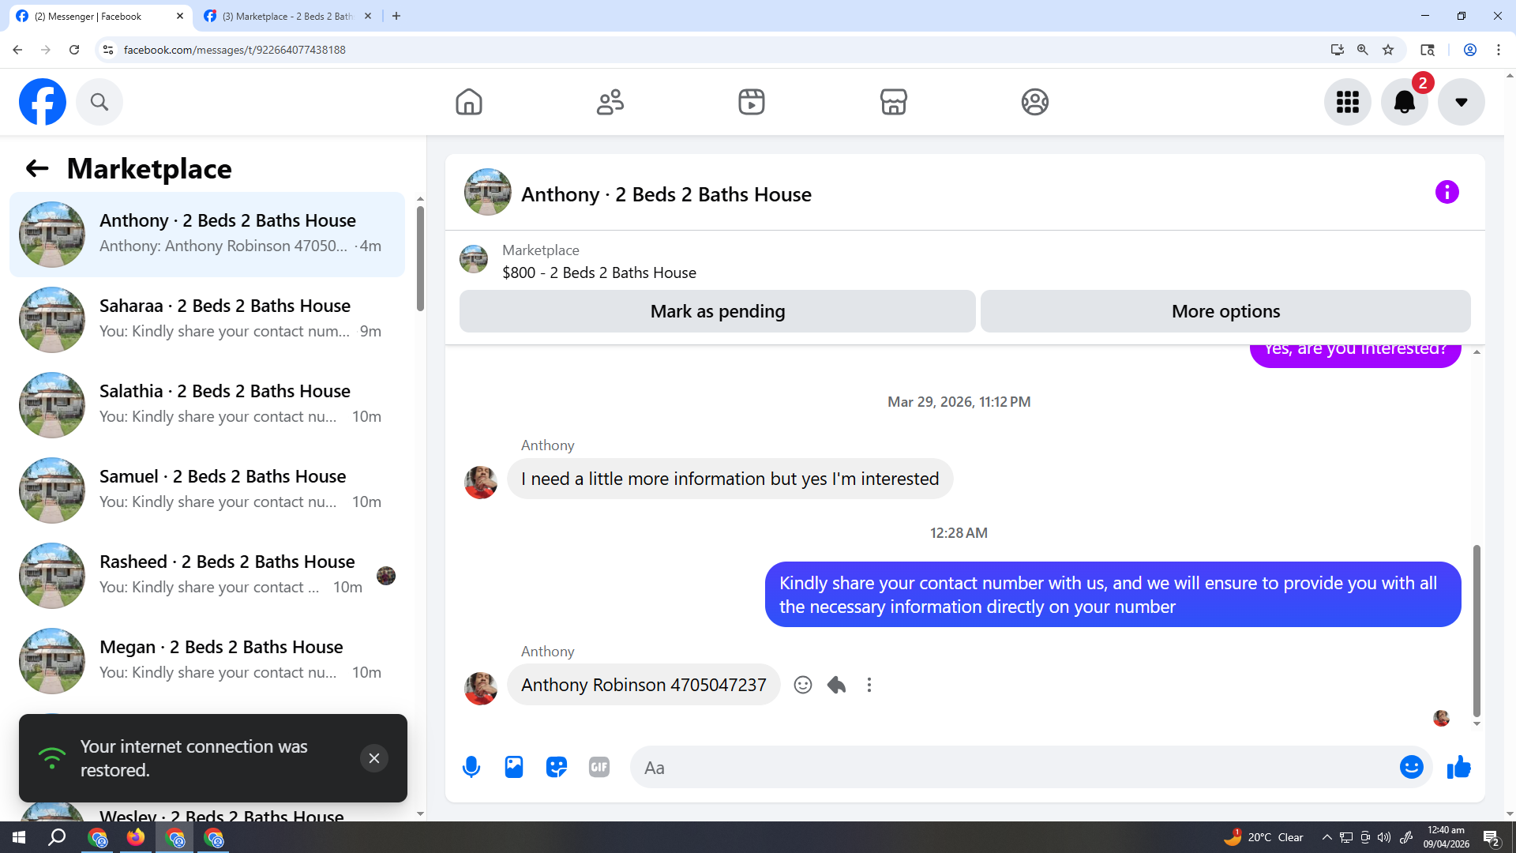Image resolution: width=1516 pixels, height=853 pixels.
Task: Open Facebook notifications bell
Action: [1404, 102]
